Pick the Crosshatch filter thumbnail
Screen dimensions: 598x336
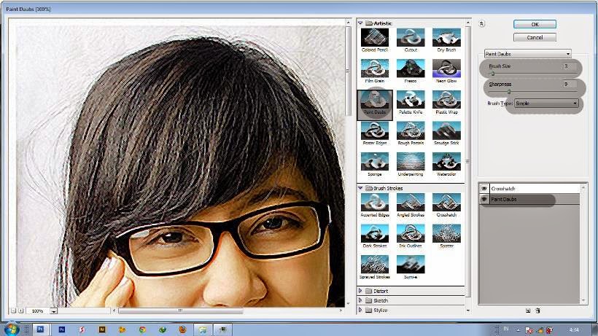[446, 203]
